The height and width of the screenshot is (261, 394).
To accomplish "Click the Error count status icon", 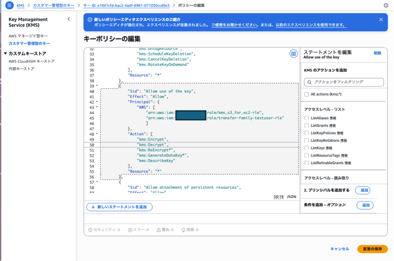I will tap(130, 230).
